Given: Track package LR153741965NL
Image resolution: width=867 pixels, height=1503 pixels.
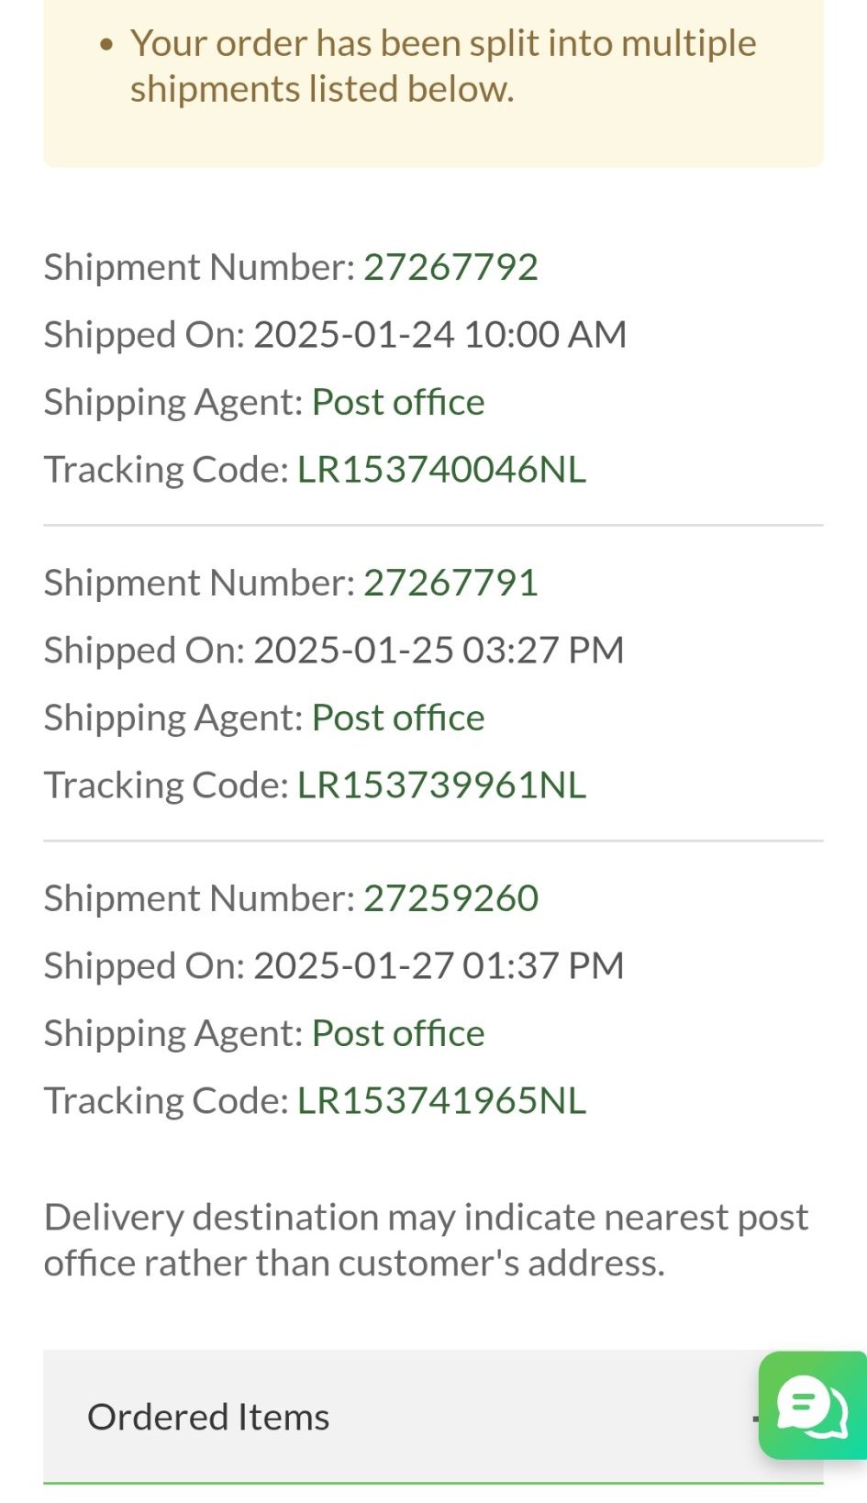Looking at the screenshot, I should (x=441, y=1101).
